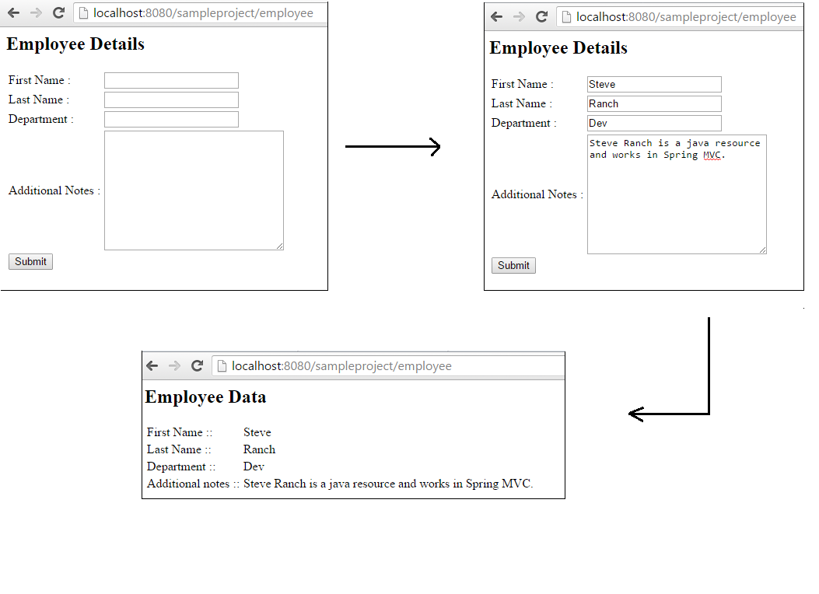This screenshot has height=594, width=819.
Task: Click the empty First Name input field
Action: pyautogui.click(x=170, y=80)
